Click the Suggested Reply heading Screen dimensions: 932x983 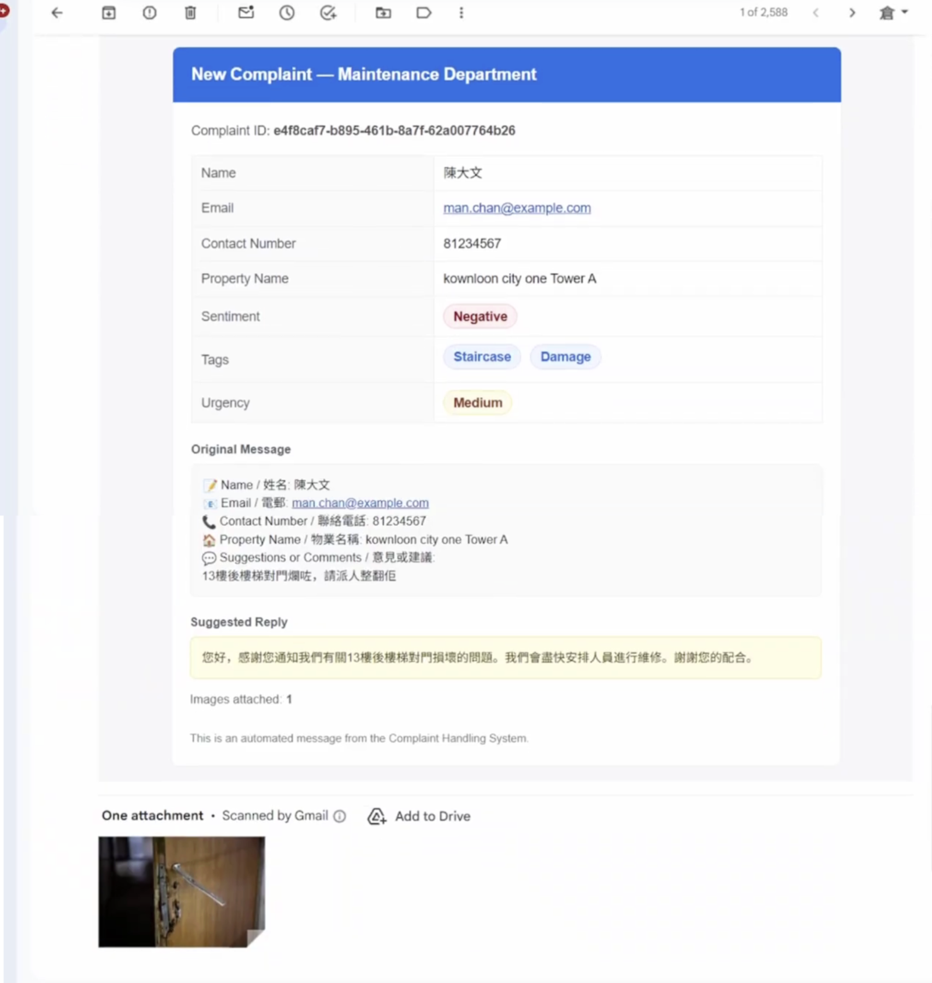point(239,622)
